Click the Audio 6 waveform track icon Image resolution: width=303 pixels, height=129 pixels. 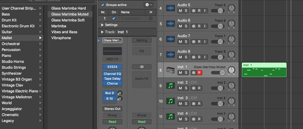click(x=170, y=24)
